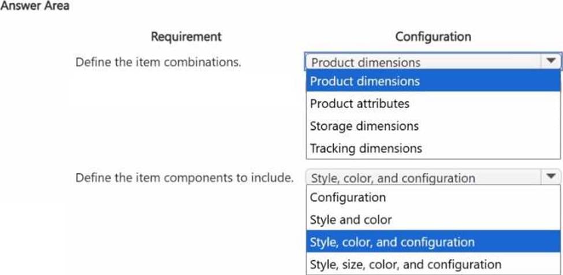Click the Configuration column header
This screenshot has height=275, width=563.
pos(433,37)
